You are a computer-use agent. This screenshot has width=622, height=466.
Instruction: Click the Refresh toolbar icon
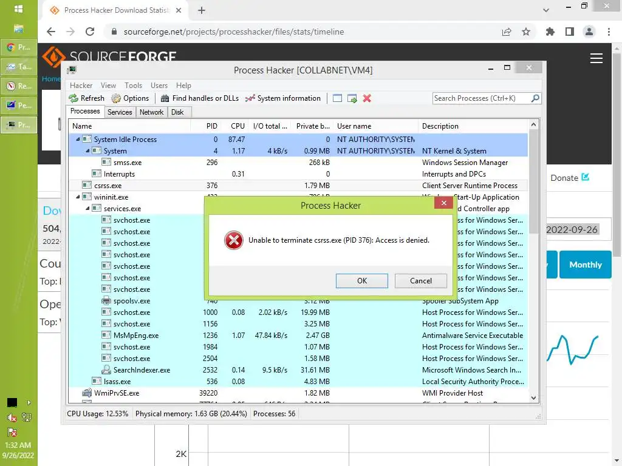73,98
